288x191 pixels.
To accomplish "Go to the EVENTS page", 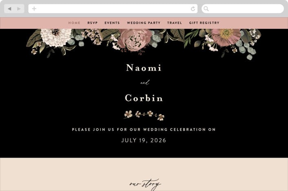I will (x=112, y=23).
